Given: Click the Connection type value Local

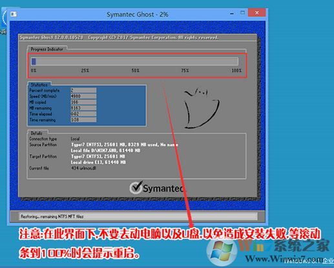Looking at the screenshot, I should [75, 139].
